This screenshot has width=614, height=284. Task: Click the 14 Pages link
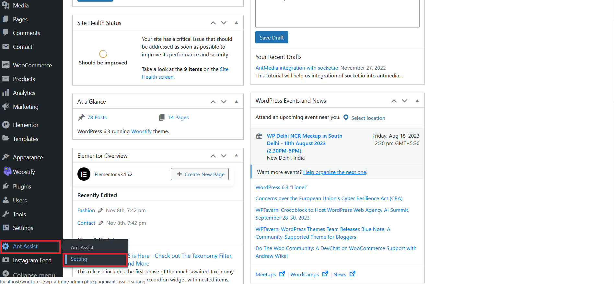179,117
